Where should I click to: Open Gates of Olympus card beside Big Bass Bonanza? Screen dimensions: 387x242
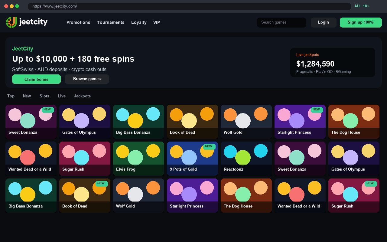pos(85,122)
